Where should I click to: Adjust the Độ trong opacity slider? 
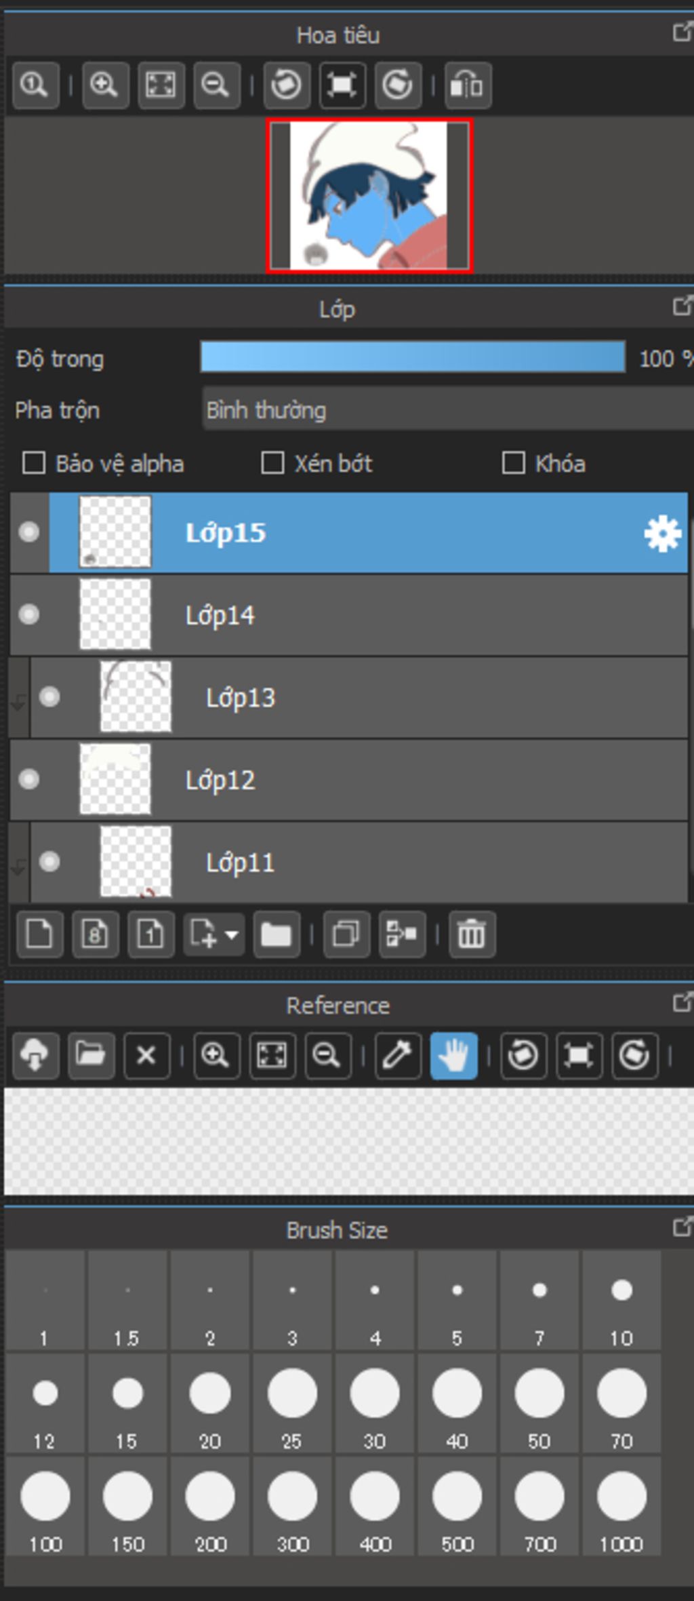click(413, 357)
